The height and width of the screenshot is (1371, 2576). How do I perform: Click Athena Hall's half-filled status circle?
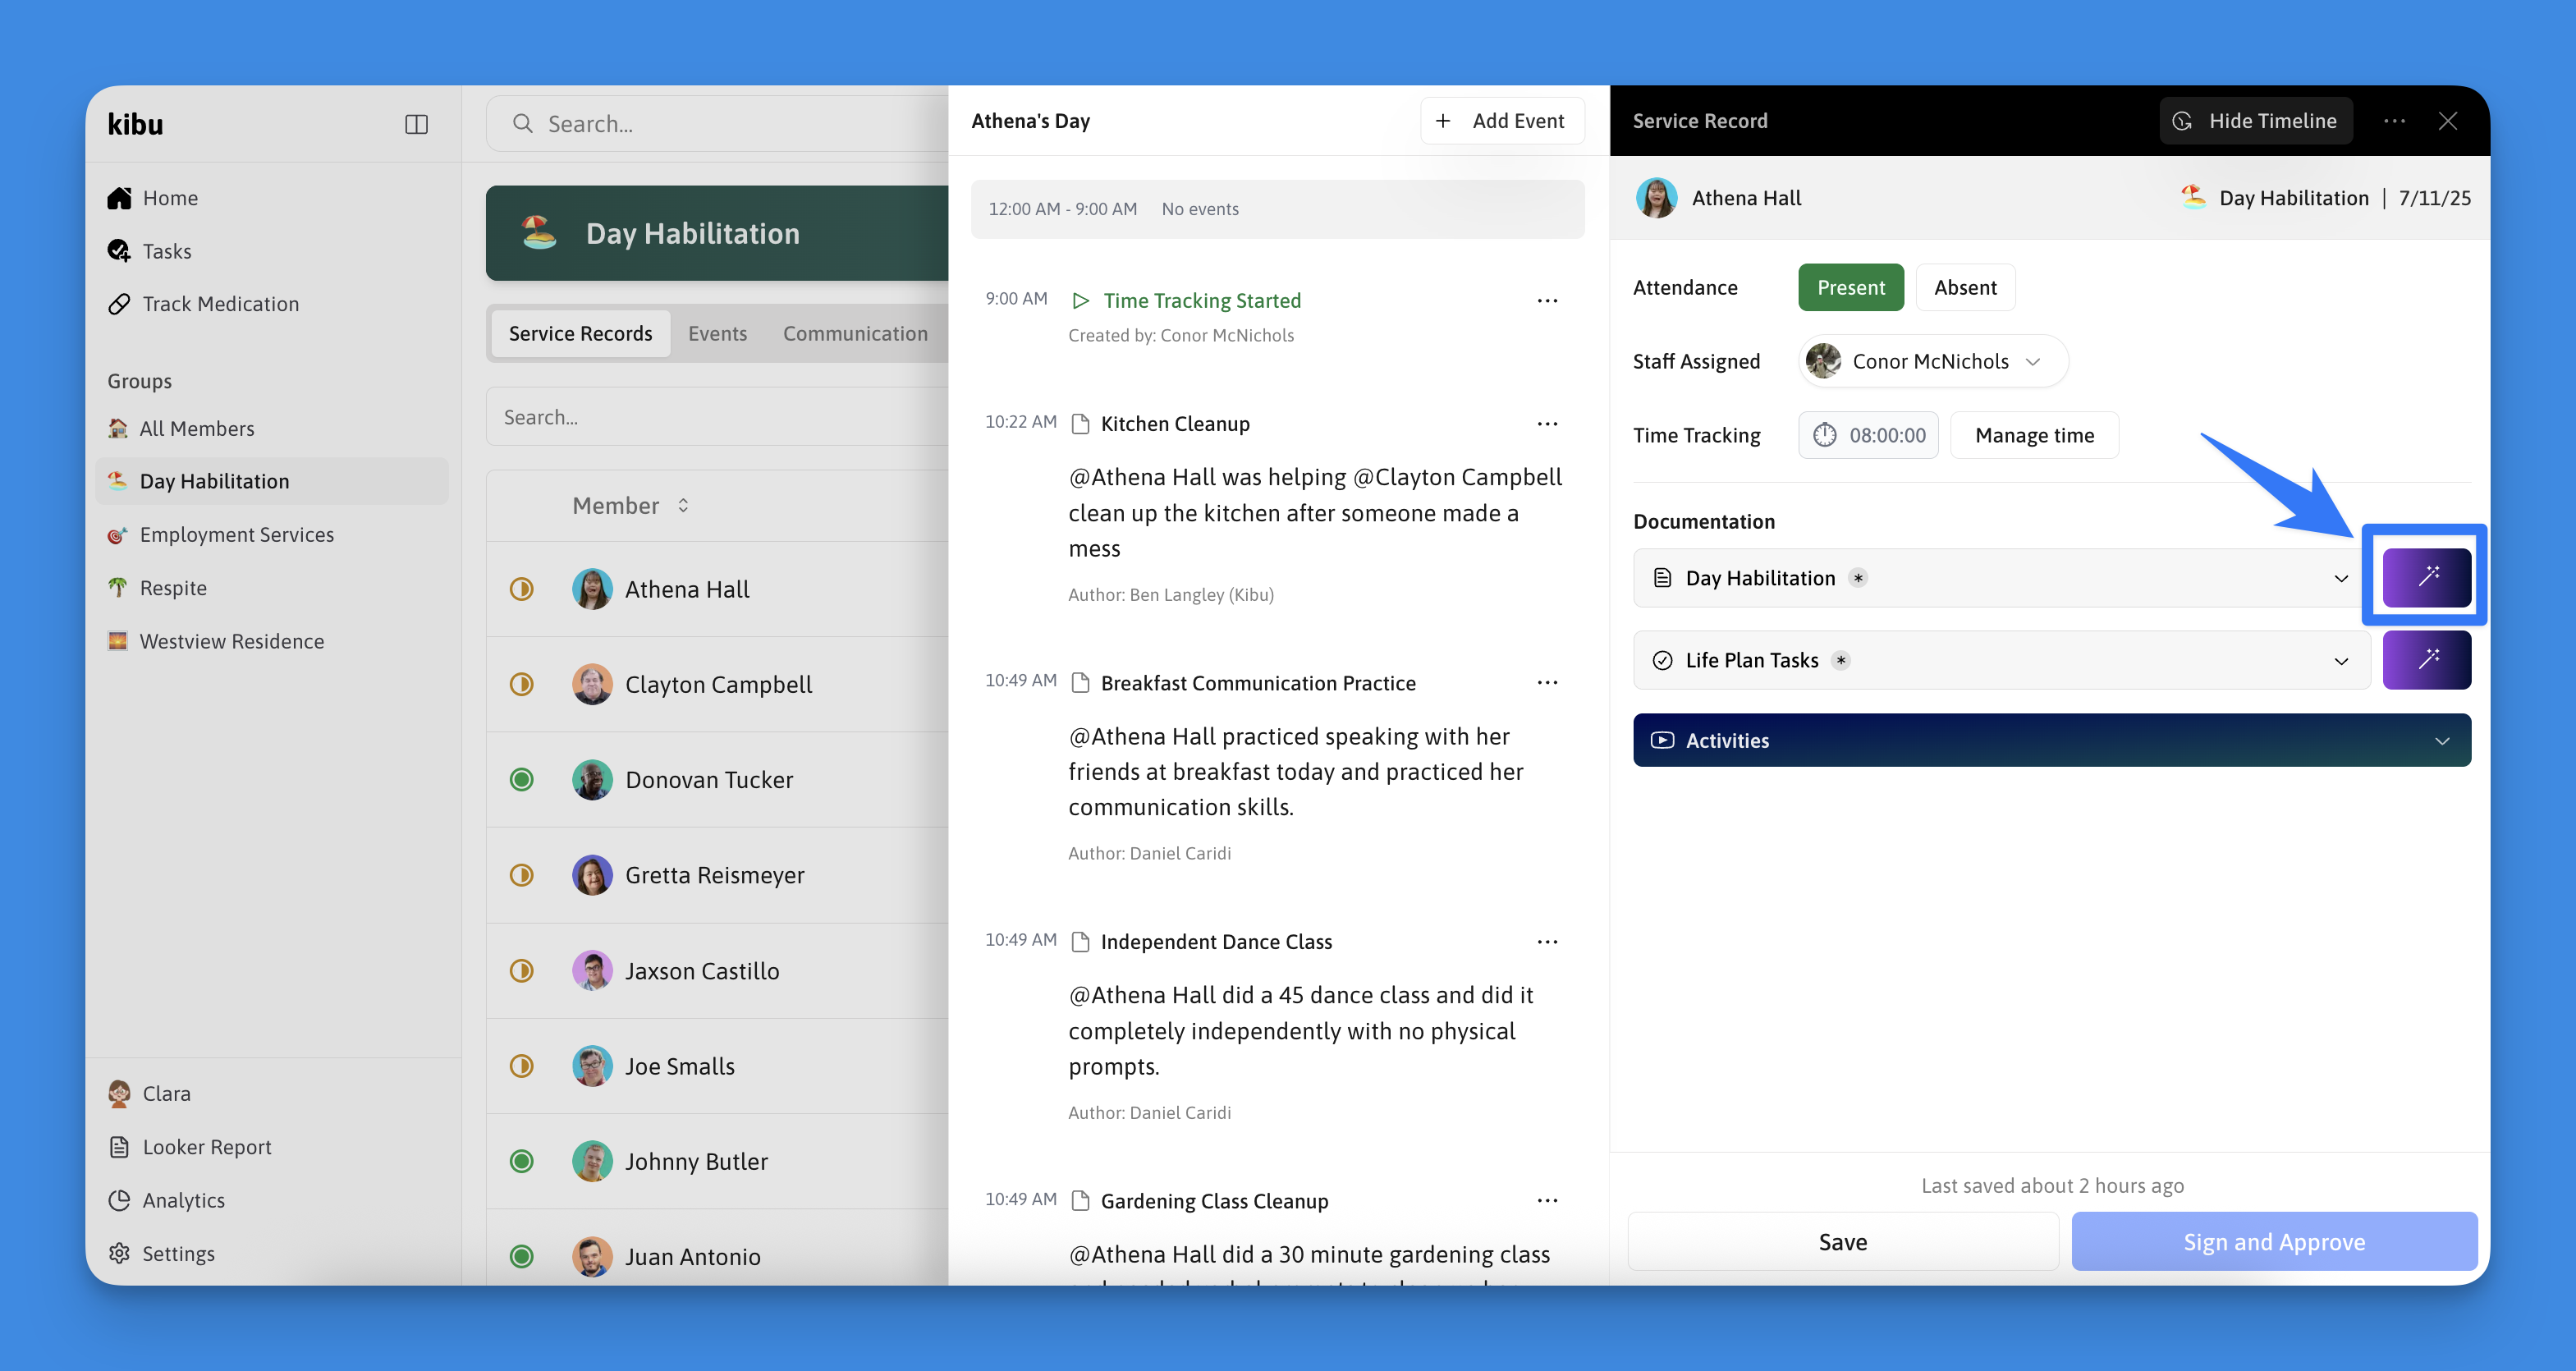pos(521,589)
